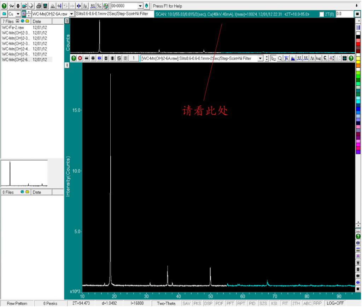This screenshot has height=307, width=362.
Task: Click the up/down stepper after pattern title dropdown
Action: click(x=267, y=58)
